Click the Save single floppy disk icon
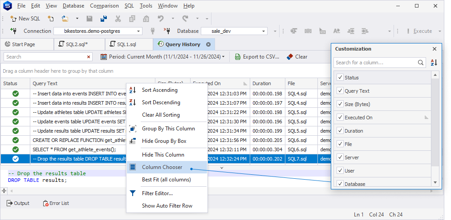This screenshot has height=220, width=451. point(89,19)
